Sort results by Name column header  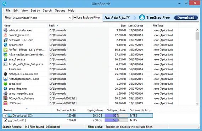tap(25, 26)
